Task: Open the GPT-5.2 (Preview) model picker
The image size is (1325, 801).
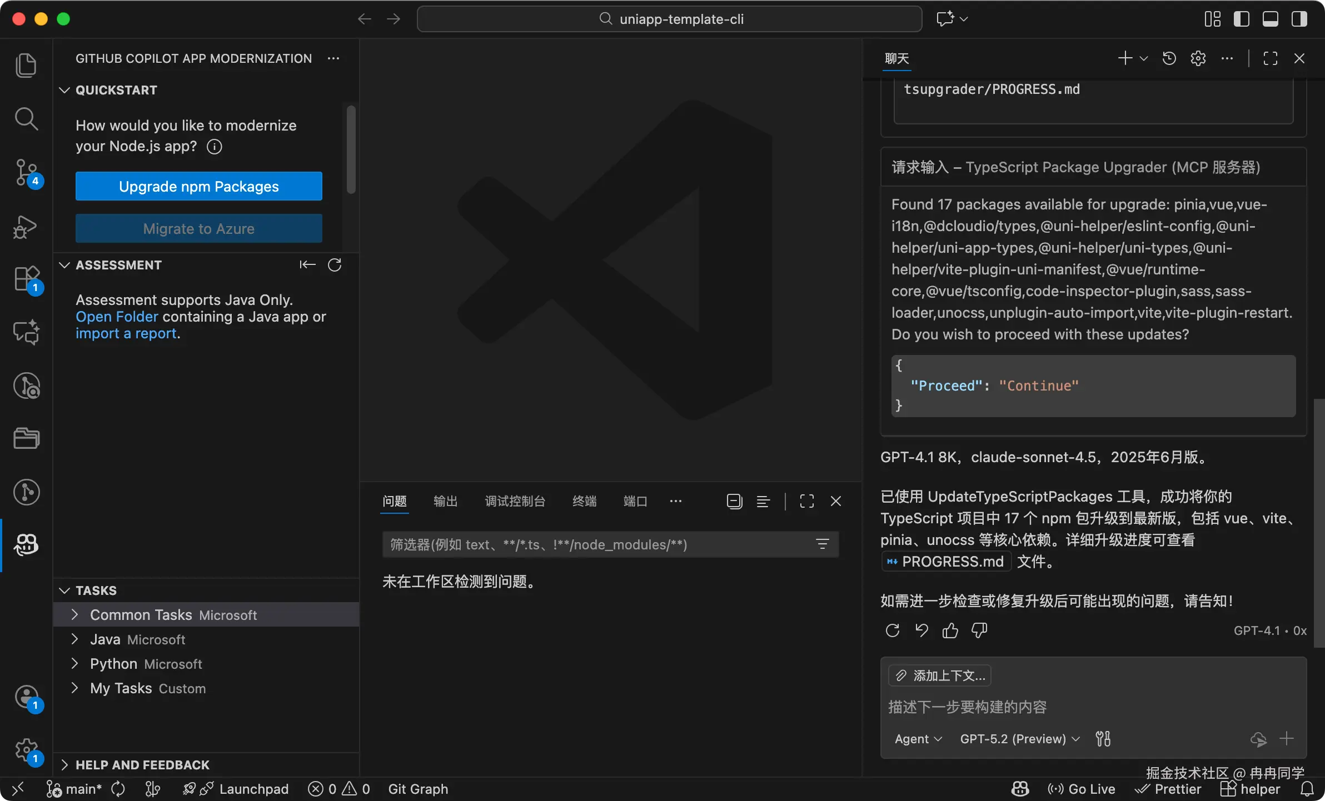Action: coord(1019,739)
